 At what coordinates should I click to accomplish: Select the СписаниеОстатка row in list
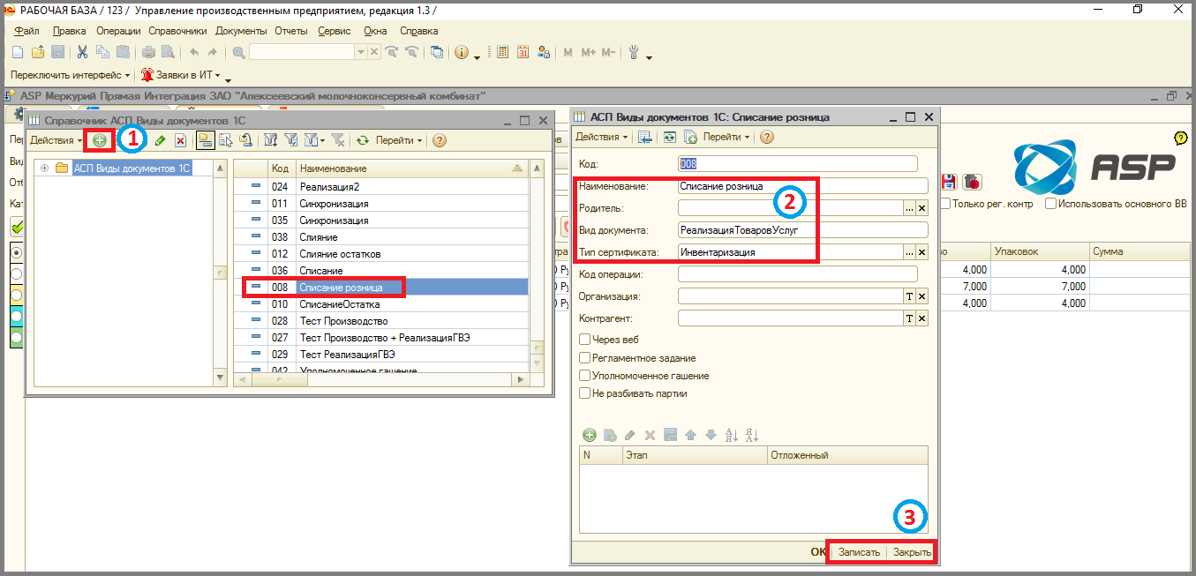pos(380,304)
